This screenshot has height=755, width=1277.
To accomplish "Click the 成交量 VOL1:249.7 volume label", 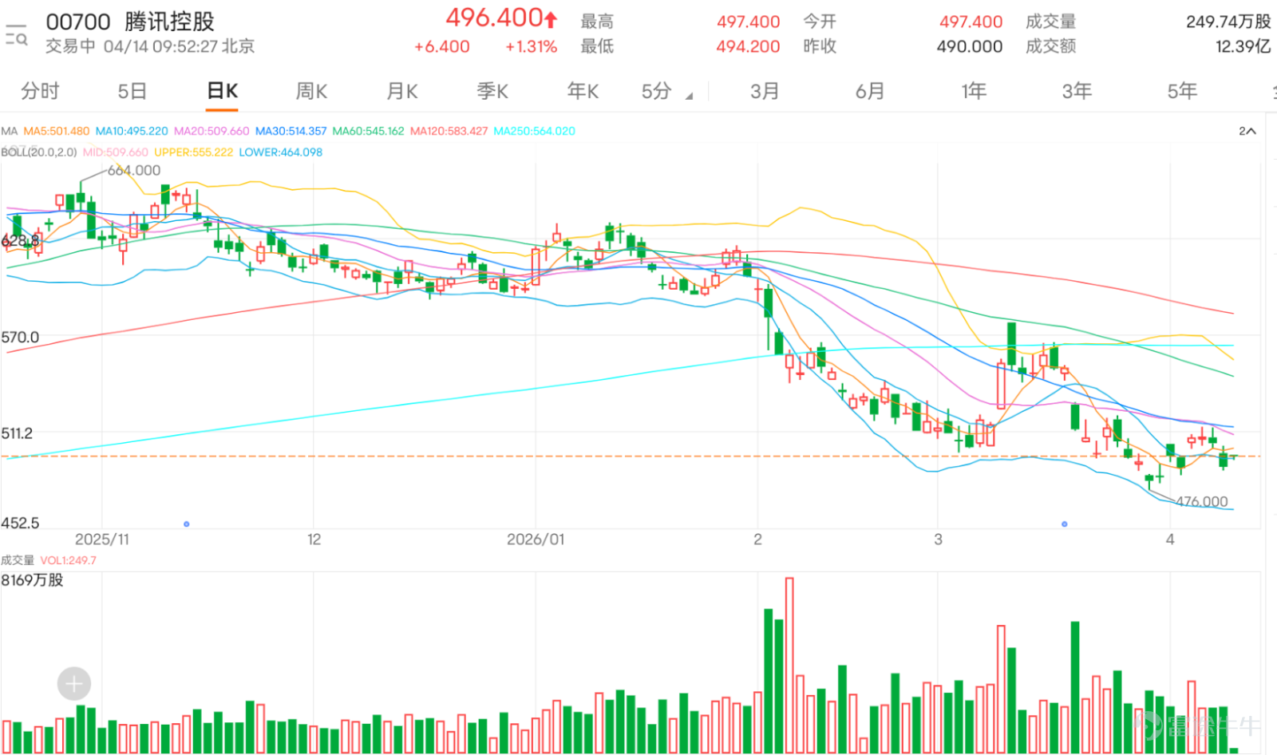I will click(49, 560).
